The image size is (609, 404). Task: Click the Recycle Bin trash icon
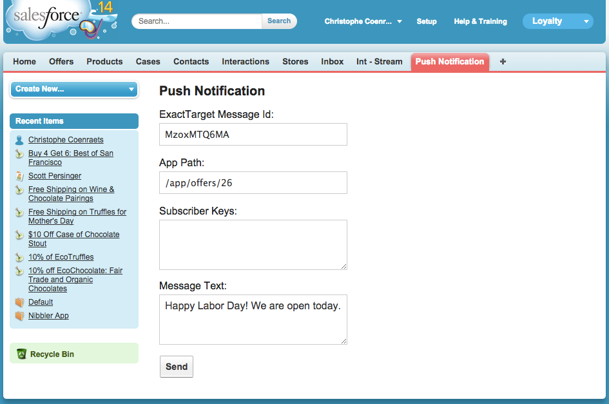(x=21, y=354)
